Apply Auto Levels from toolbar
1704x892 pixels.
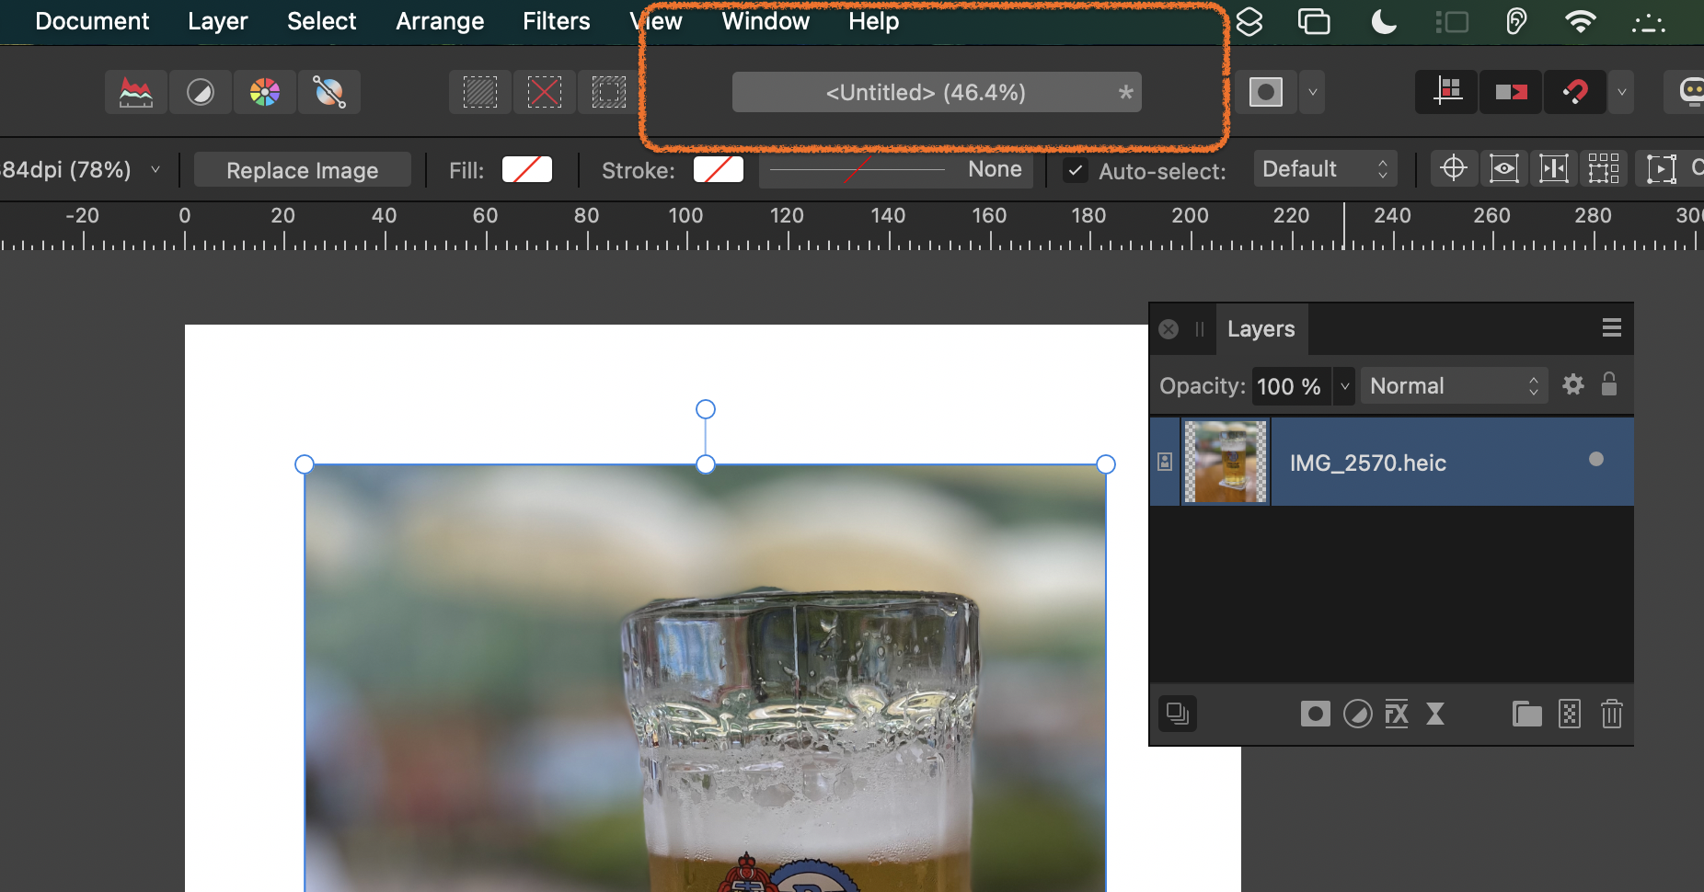[x=136, y=92]
